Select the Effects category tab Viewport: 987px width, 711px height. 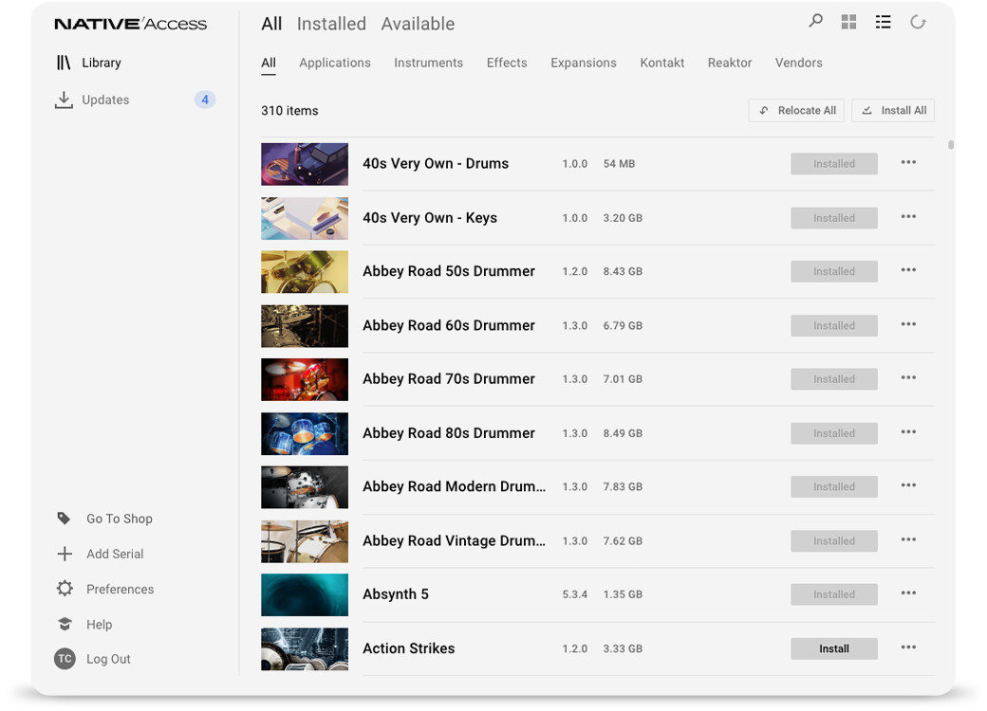tap(507, 63)
